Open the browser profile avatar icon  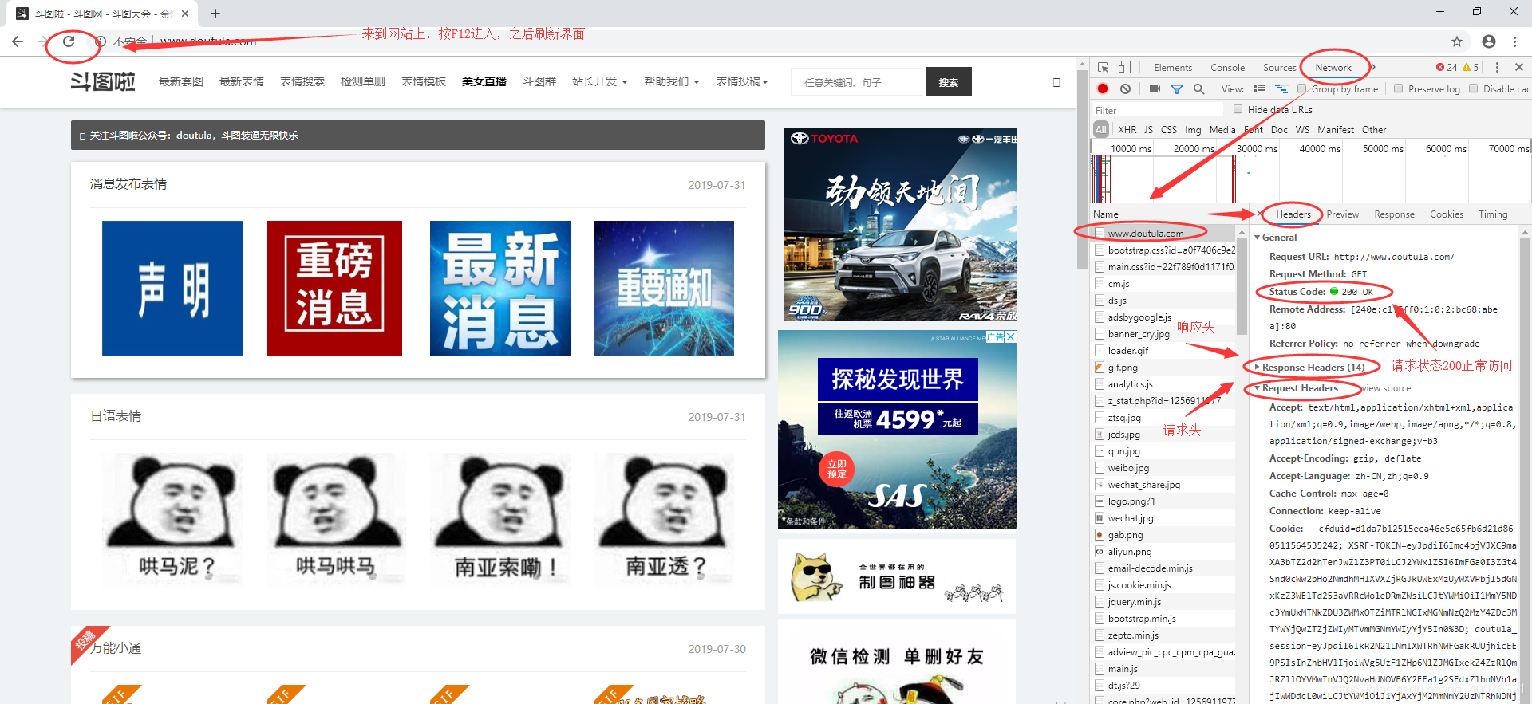pos(1489,41)
